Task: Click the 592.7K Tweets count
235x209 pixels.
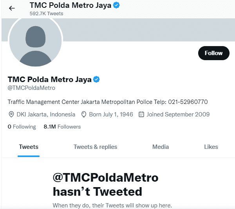Action: 46,13
